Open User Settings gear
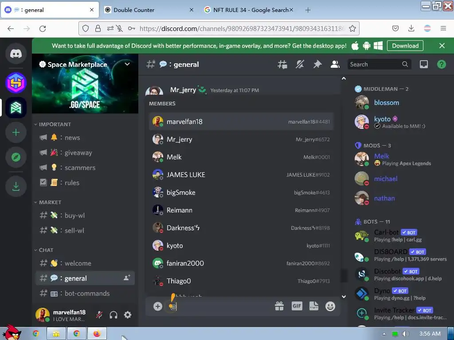Image resolution: width=454 pixels, height=340 pixels. [128, 315]
